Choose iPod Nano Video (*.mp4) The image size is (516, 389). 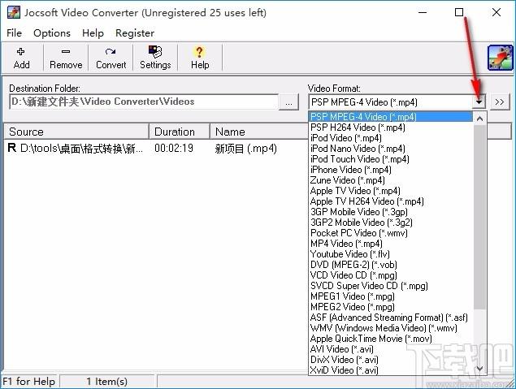point(391,149)
